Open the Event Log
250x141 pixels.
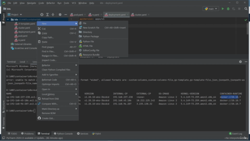[x=236, y=134]
